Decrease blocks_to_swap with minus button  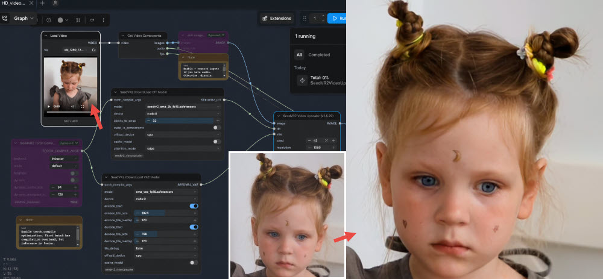tap(148, 121)
